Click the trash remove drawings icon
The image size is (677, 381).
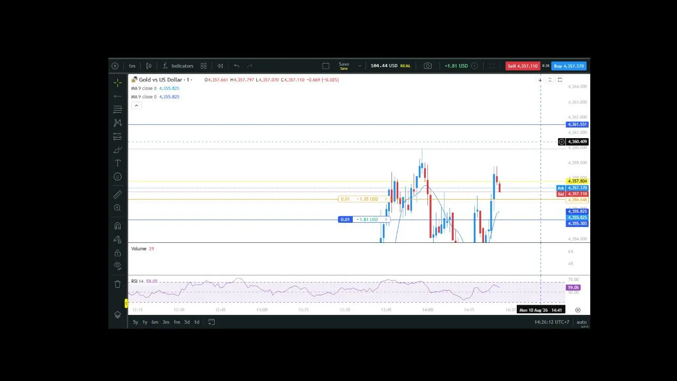coord(117,284)
